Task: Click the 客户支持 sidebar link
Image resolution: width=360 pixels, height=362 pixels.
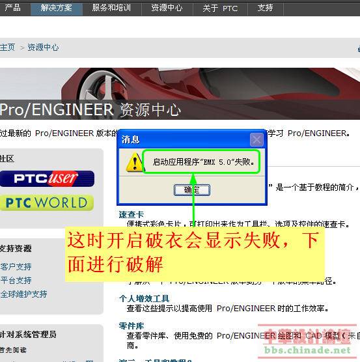Action: [16, 267]
